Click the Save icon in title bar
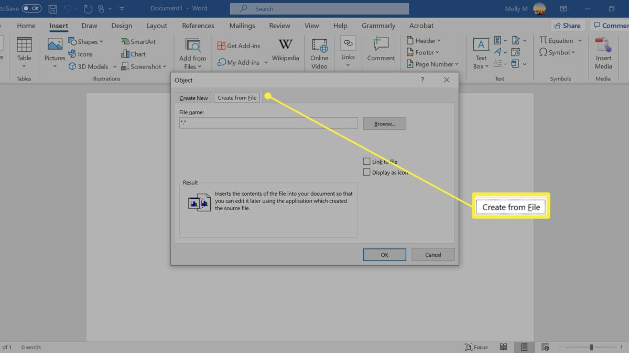This screenshot has width=629, height=353. pos(53,9)
